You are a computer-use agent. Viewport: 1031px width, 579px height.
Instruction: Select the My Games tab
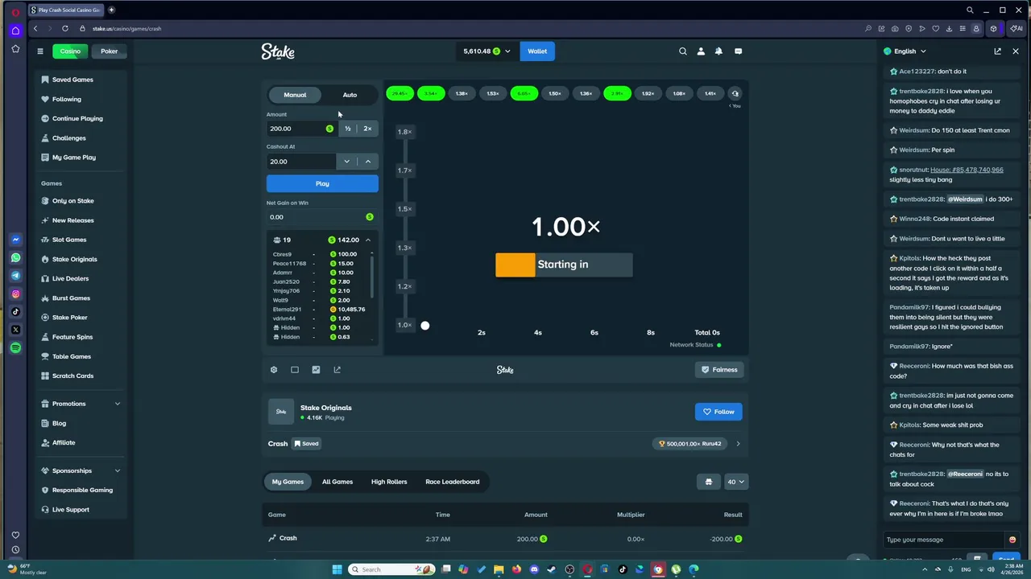[288, 482]
